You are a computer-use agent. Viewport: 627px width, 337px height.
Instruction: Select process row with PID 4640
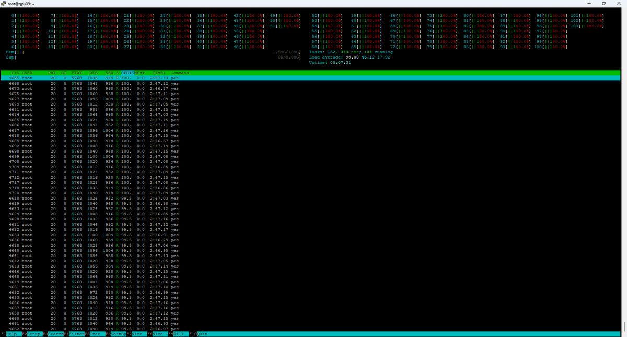[x=310, y=251]
